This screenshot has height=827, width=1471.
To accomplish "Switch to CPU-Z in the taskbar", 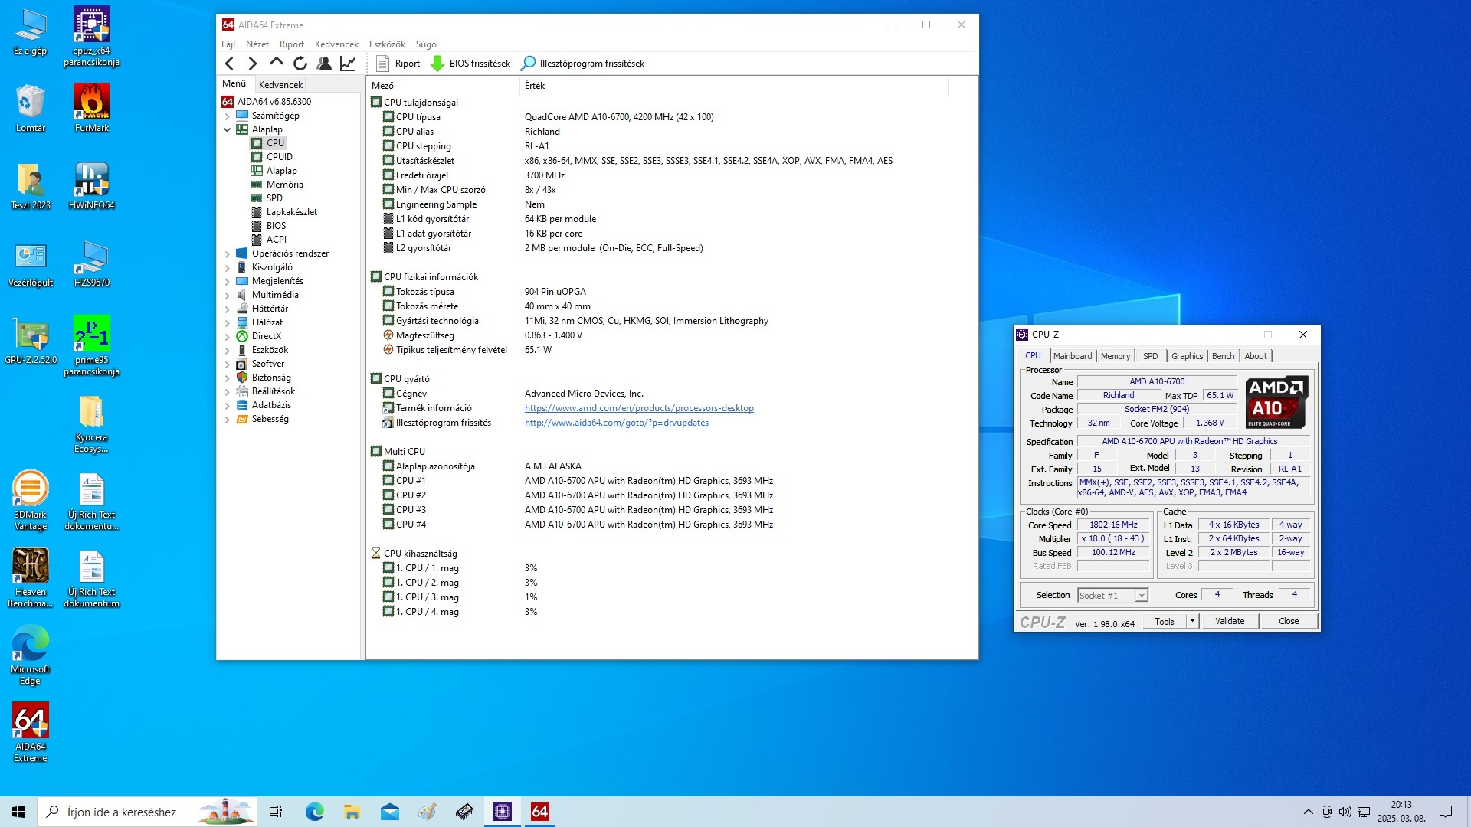I will point(503,812).
